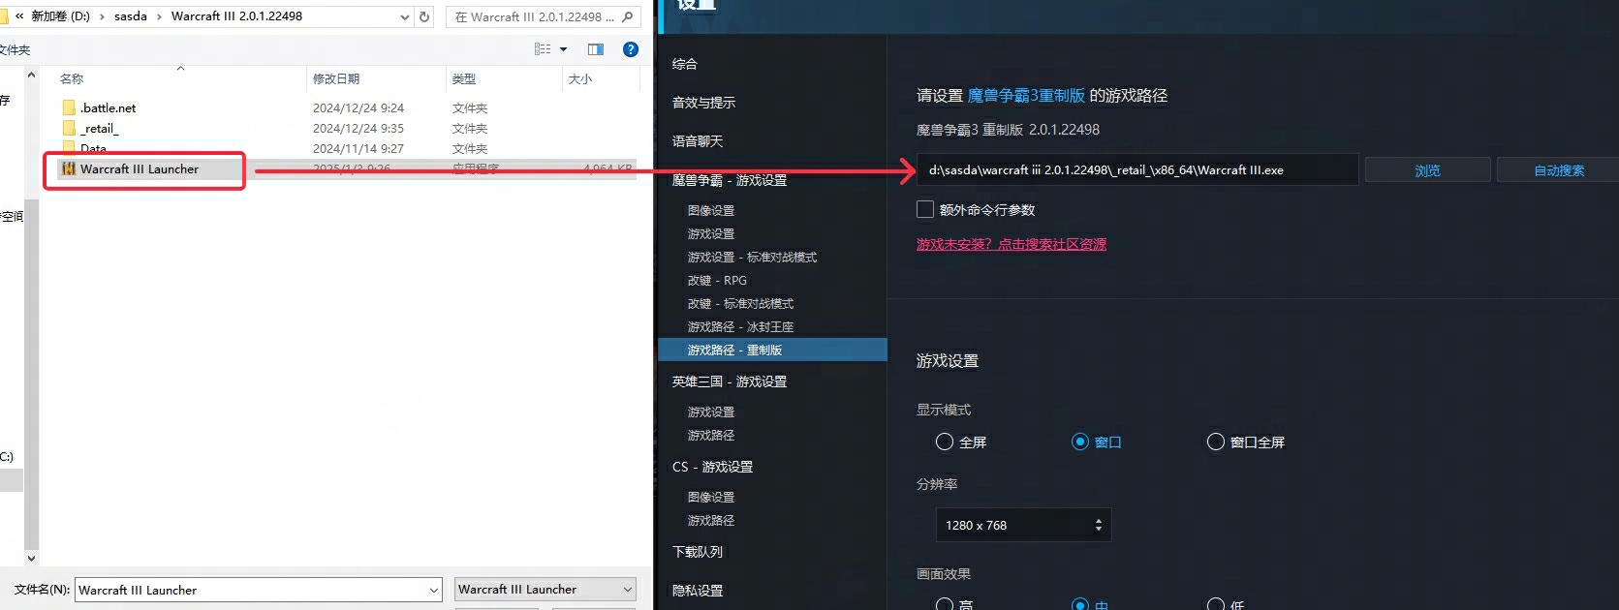The image size is (1619, 610).
Task: Click the date 2024/12/24 9:35
Action: [x=358, y=128]
